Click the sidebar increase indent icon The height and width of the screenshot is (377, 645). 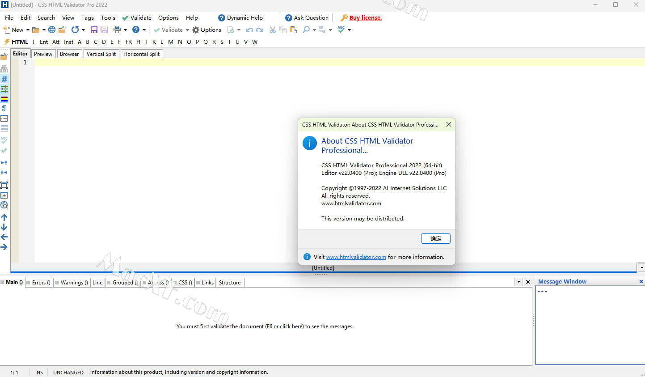tap(4, 163)
